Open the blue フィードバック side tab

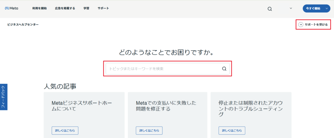pos(3,97)
